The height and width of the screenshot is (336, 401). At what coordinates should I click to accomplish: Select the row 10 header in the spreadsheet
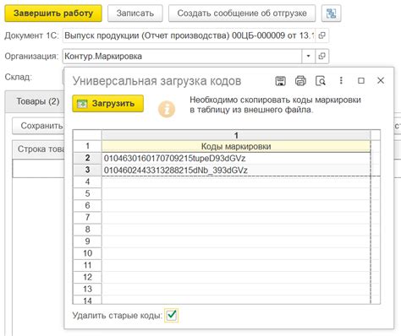click(x=87, y=253)
